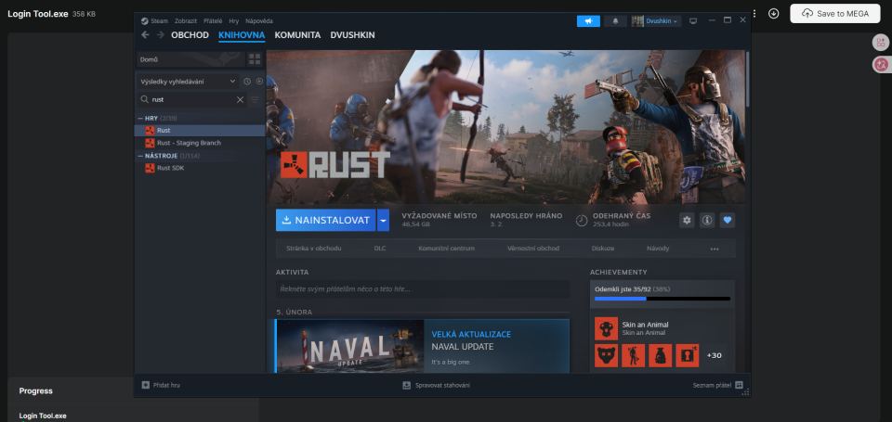This screenshot has height=422, width=892.
Task: Select Rust SDK in the tools list
Action: pos(200,168)
